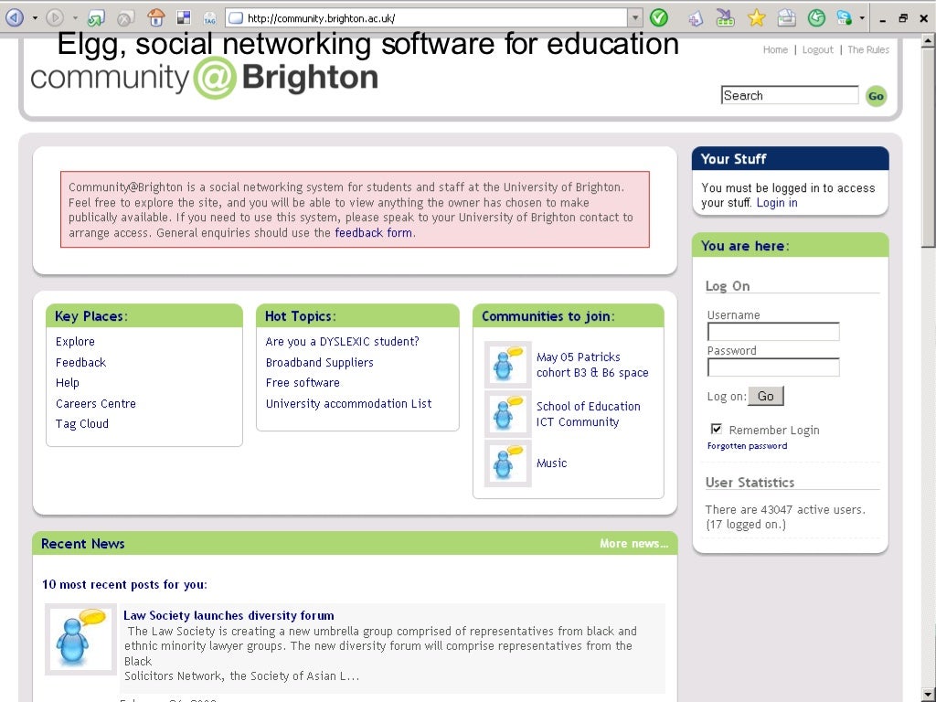Click the green tray with purple arrow icon

point(725,18)
